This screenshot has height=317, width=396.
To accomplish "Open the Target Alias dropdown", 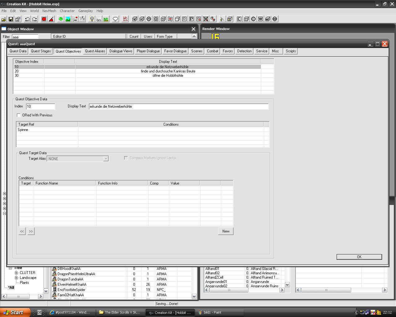I will 105,159.
